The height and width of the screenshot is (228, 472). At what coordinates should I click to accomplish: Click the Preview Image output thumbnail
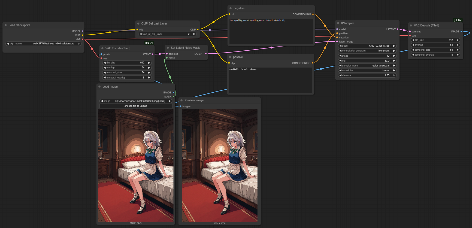(x=220, y=165)
